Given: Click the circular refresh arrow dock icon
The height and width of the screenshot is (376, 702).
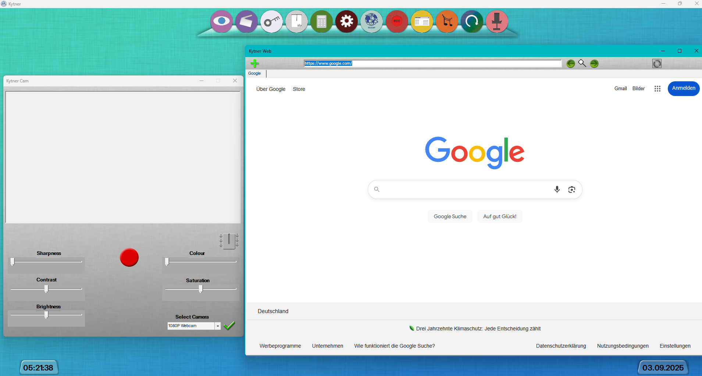Looking at the screenshot, I should (472, 21).
